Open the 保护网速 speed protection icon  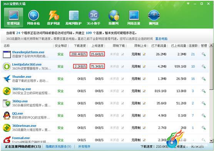[53, 18]
